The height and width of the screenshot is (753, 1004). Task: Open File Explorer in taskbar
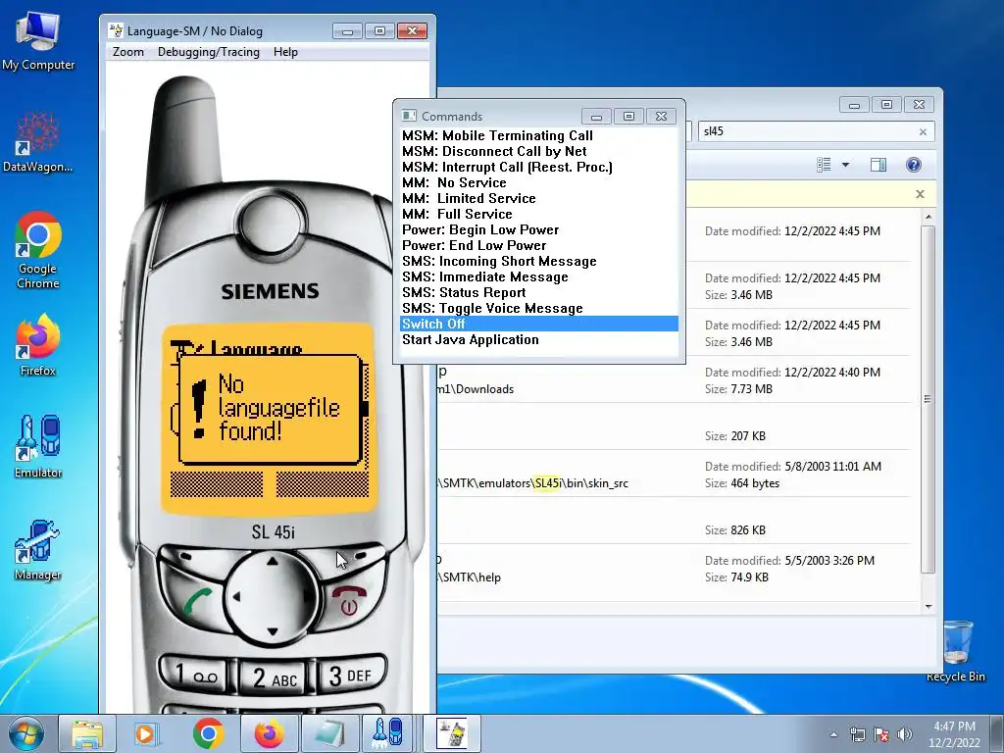click(x=87, y=733)
